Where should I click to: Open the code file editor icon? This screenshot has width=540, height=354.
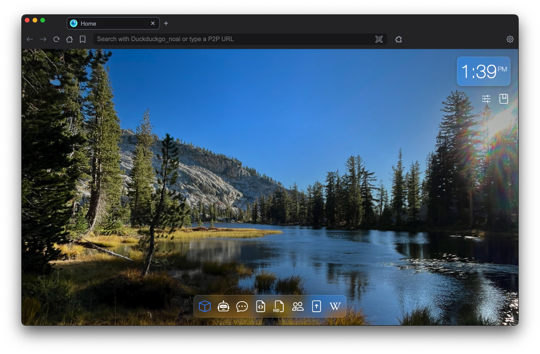[261, 306]
